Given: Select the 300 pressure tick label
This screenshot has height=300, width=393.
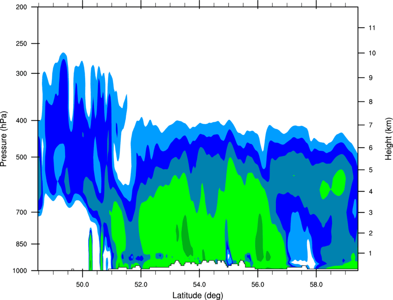Looking at the screenshot, I should [x=21, y=73].
